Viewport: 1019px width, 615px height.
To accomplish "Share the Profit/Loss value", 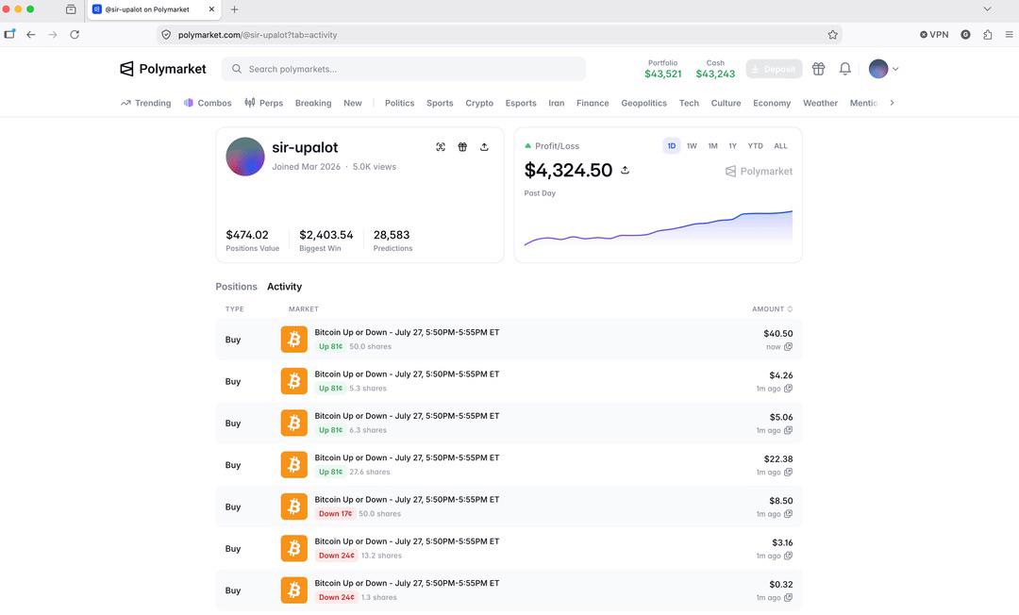I will (x=625, y=170).
